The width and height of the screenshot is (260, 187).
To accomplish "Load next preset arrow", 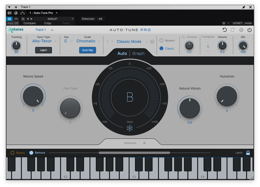I will pos(31,19).
